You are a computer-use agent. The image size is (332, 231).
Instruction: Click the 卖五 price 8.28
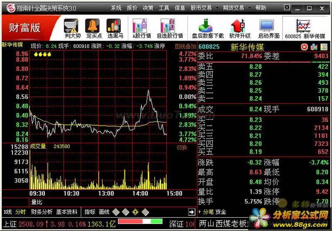[x=255, y=67]
